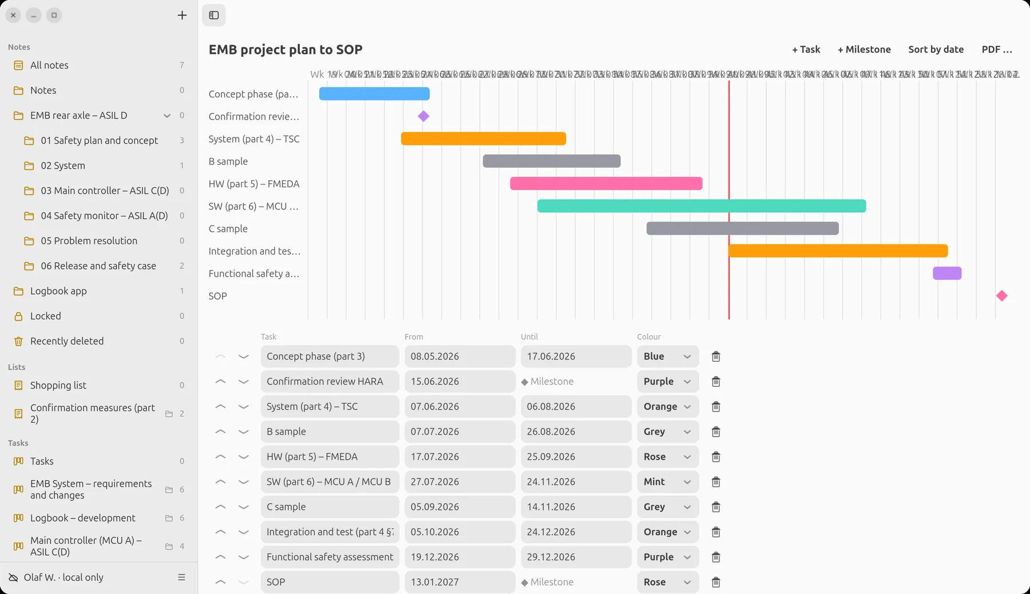Open colour dropdown for Concept phase (Blue)

(x=668, y=357)
